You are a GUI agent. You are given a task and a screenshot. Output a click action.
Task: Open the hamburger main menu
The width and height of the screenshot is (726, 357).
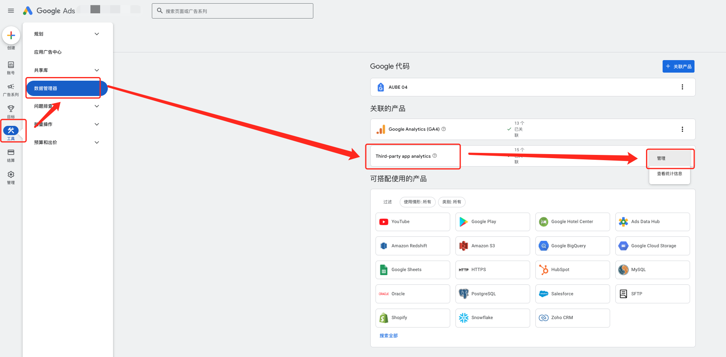[x=11, y=11]
